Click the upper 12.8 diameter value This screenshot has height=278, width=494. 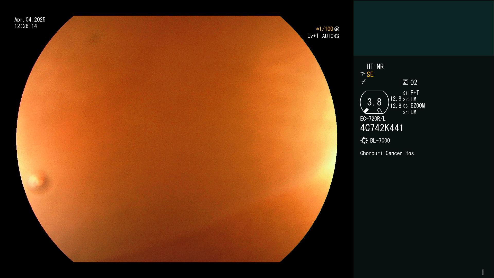click(x=396, y=99)
